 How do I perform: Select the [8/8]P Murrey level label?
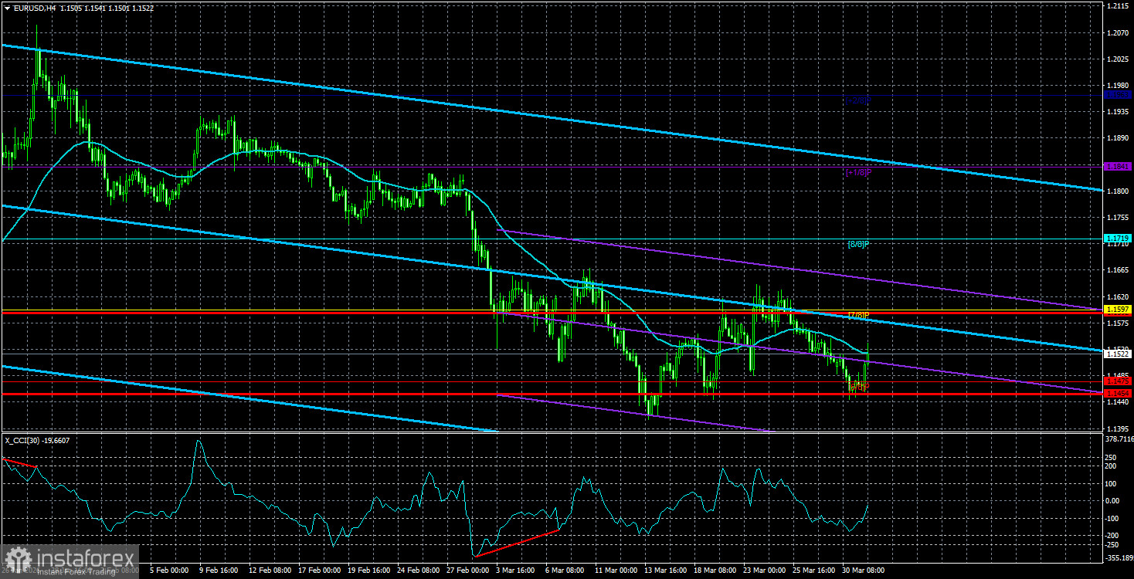pos(857,245)
